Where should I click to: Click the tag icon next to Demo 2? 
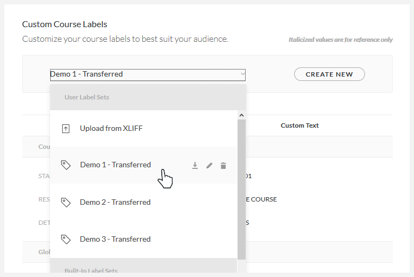coord(66,202)
